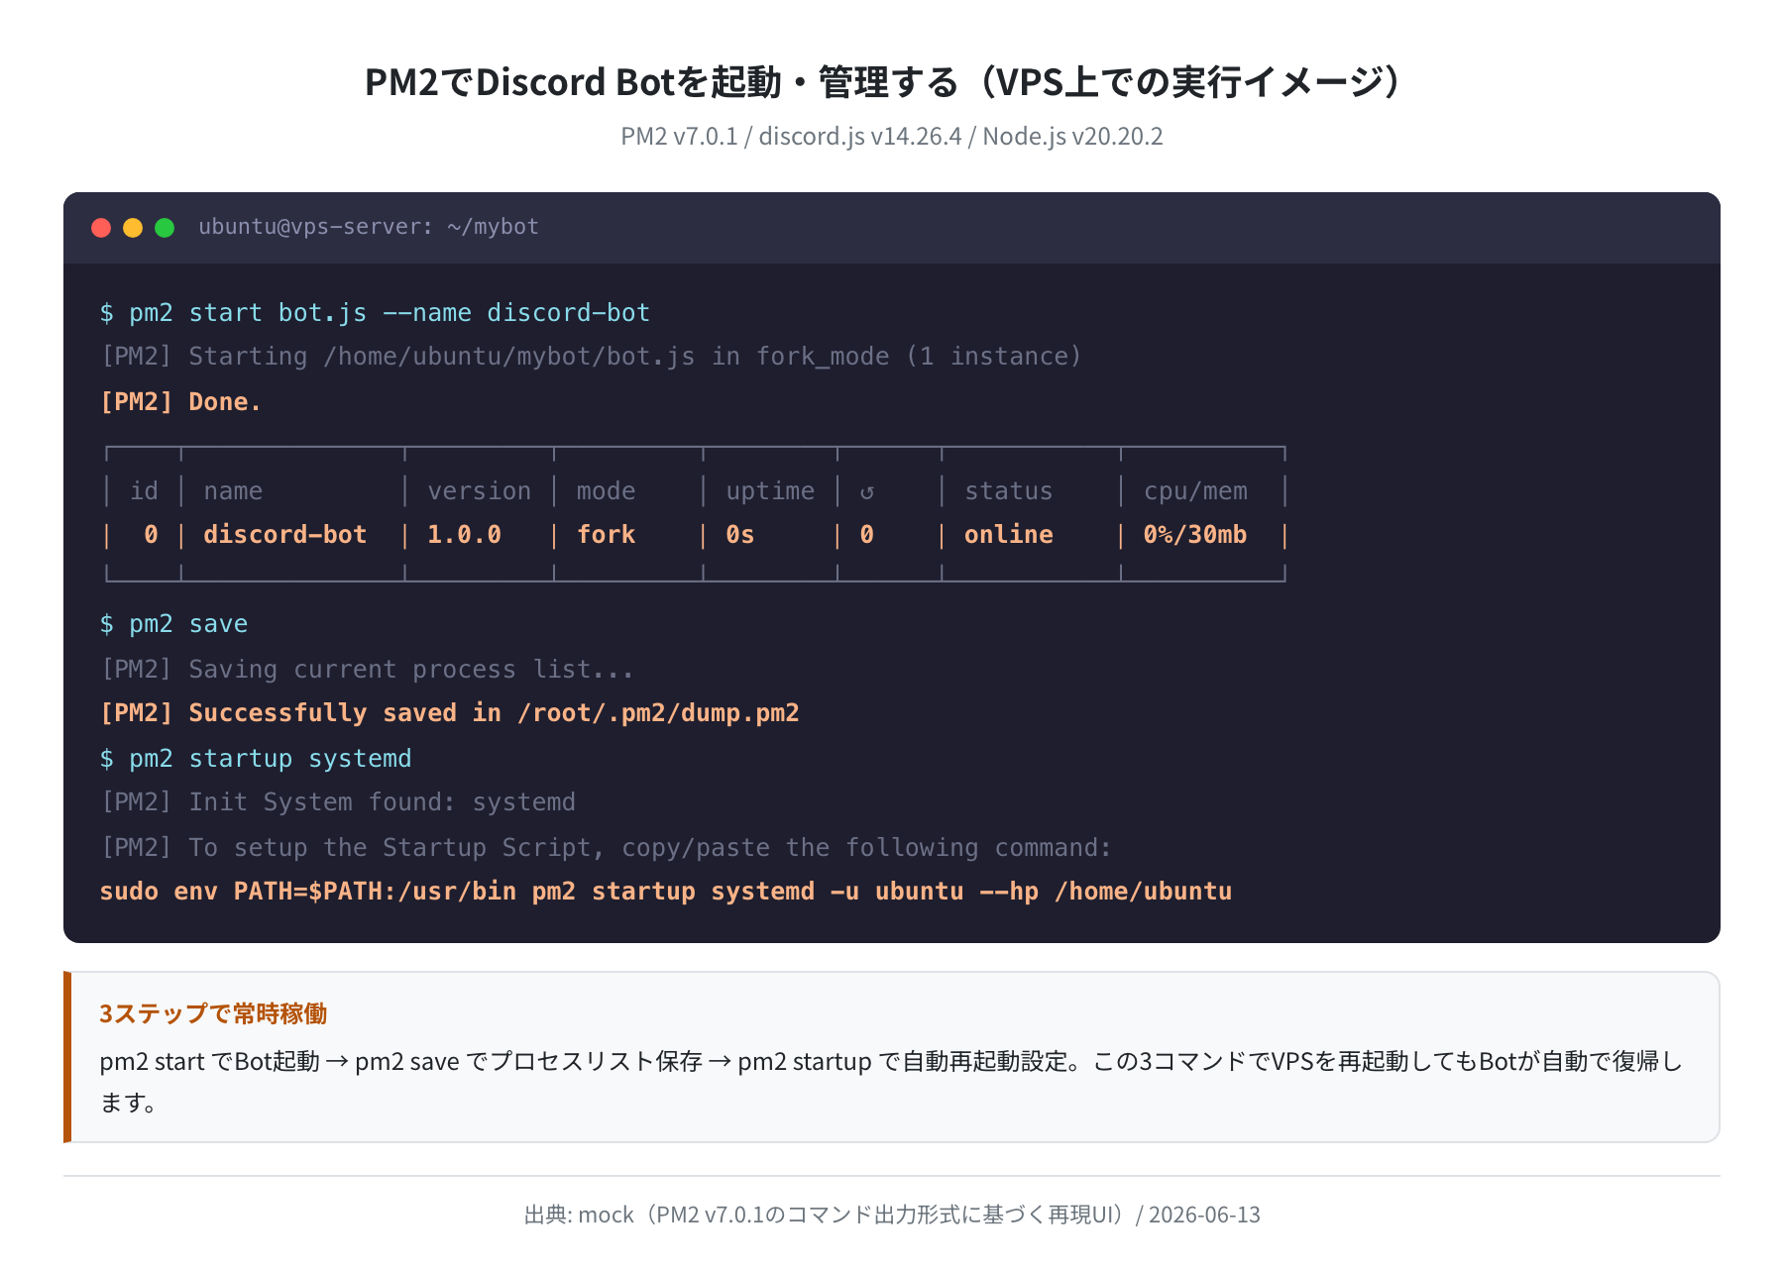1784x1270 pixels.
Task: Click the sudo env PATH=$PATH:/usr/bin command line
Action: click(666, 892)
